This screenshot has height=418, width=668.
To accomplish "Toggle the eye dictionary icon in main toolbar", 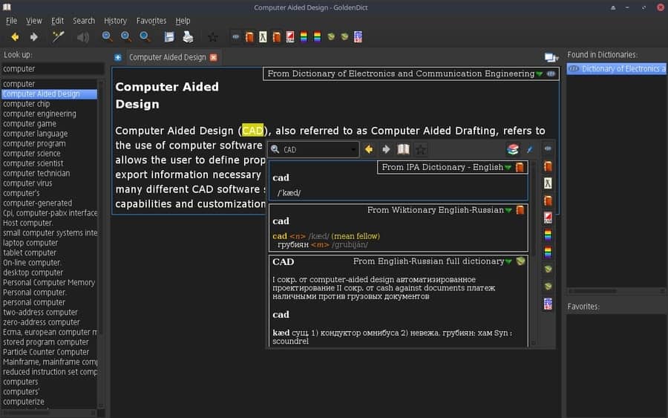I will tap(235, 37).
